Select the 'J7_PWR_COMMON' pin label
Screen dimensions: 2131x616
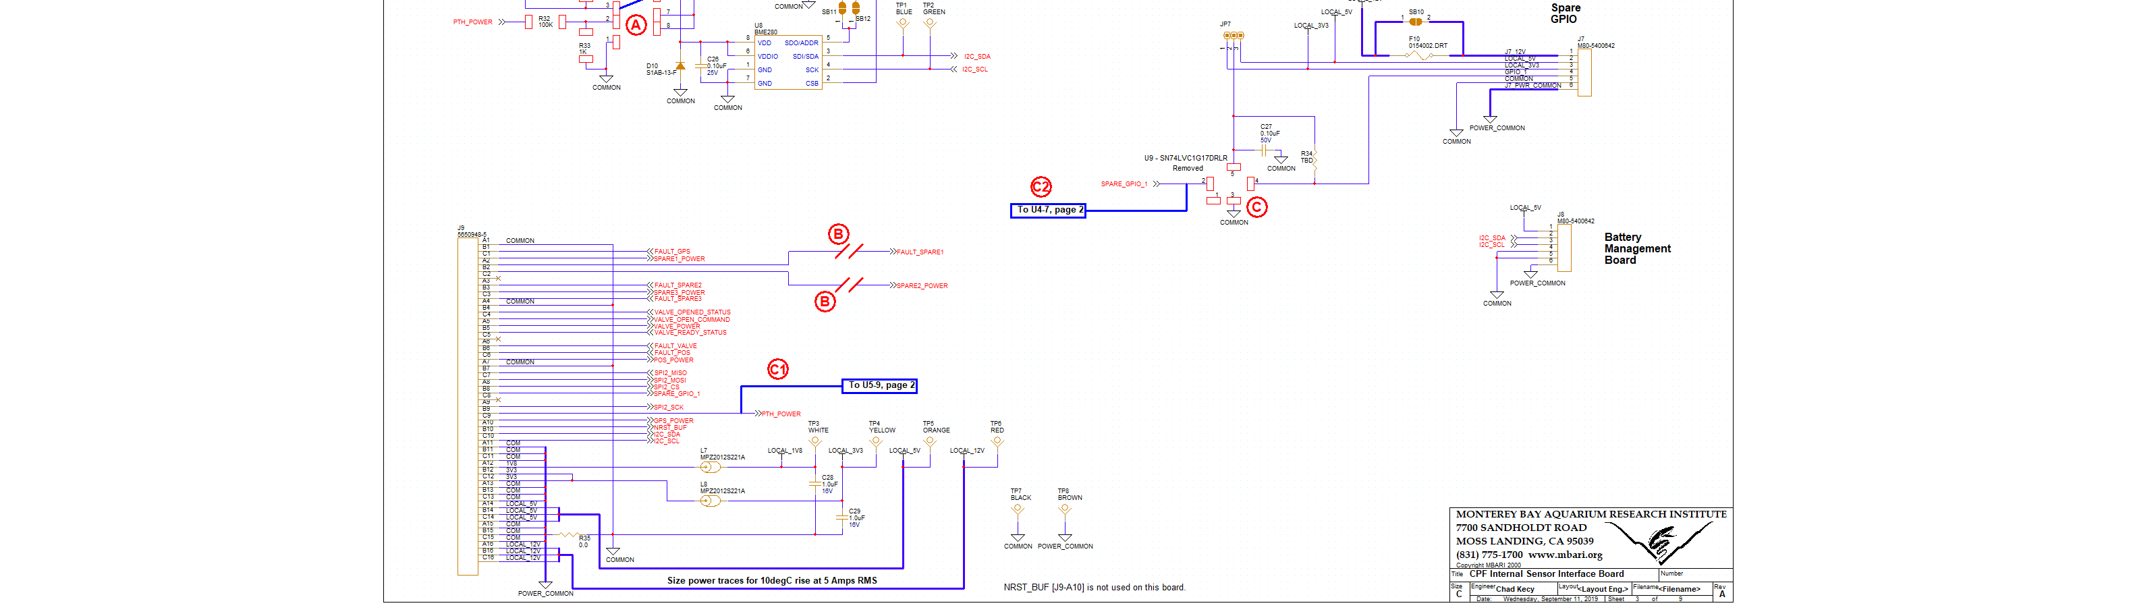click(x=1532, y=85)
